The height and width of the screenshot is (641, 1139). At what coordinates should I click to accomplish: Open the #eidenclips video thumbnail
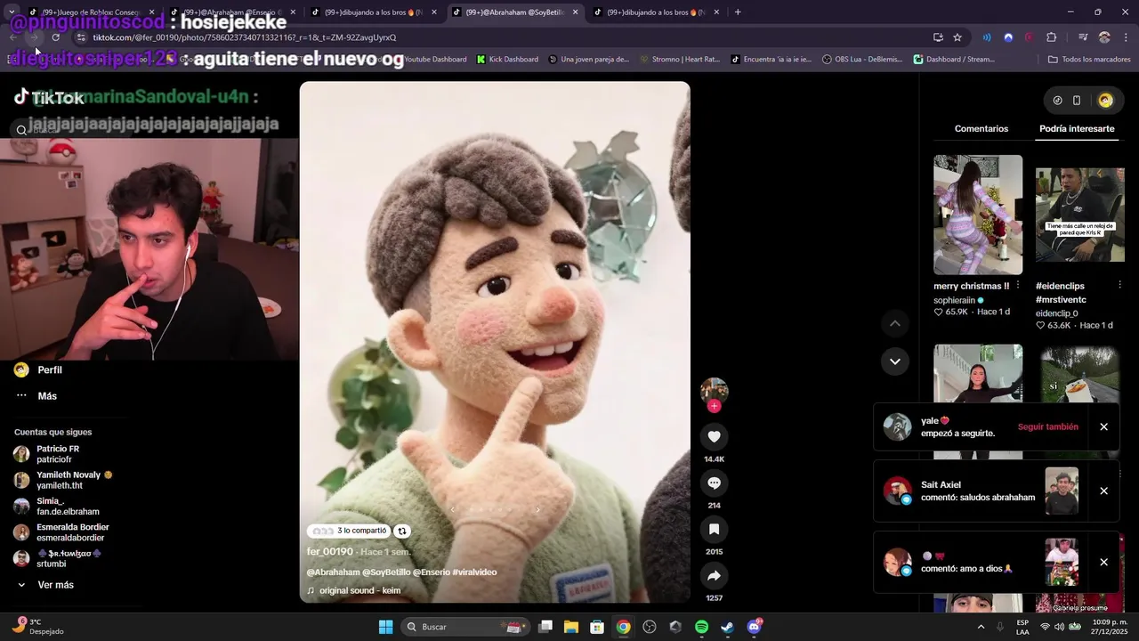[x=1079, y=215]
